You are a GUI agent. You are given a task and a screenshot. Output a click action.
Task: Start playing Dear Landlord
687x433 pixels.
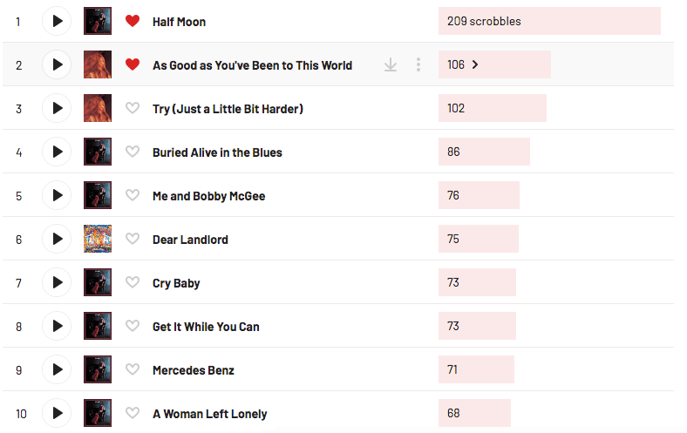click(57, 239)
